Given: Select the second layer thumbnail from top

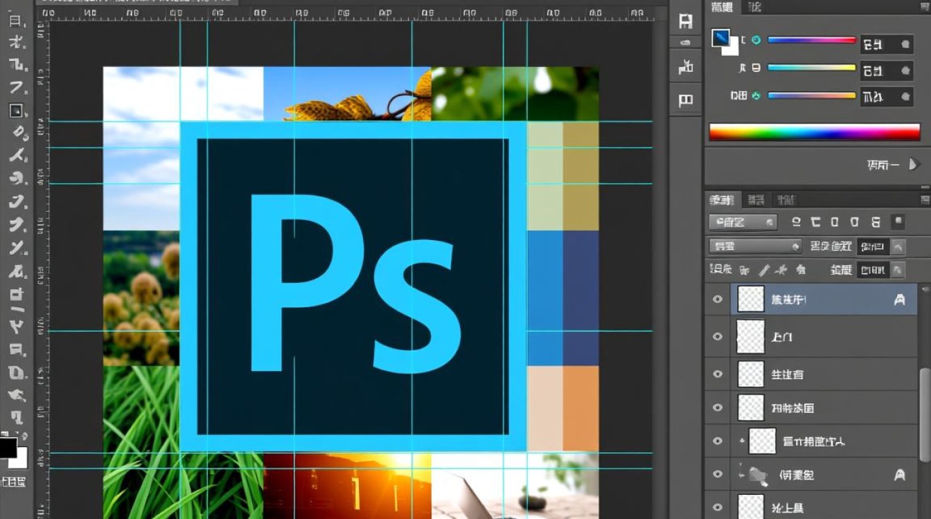Looking at the screenshot, I should [x=751, y=337].
